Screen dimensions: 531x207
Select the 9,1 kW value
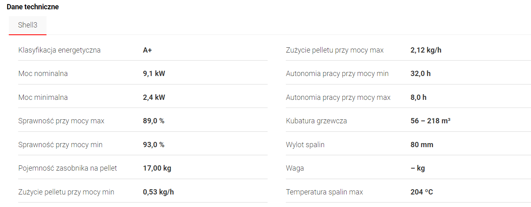click(x=154, y=74)
